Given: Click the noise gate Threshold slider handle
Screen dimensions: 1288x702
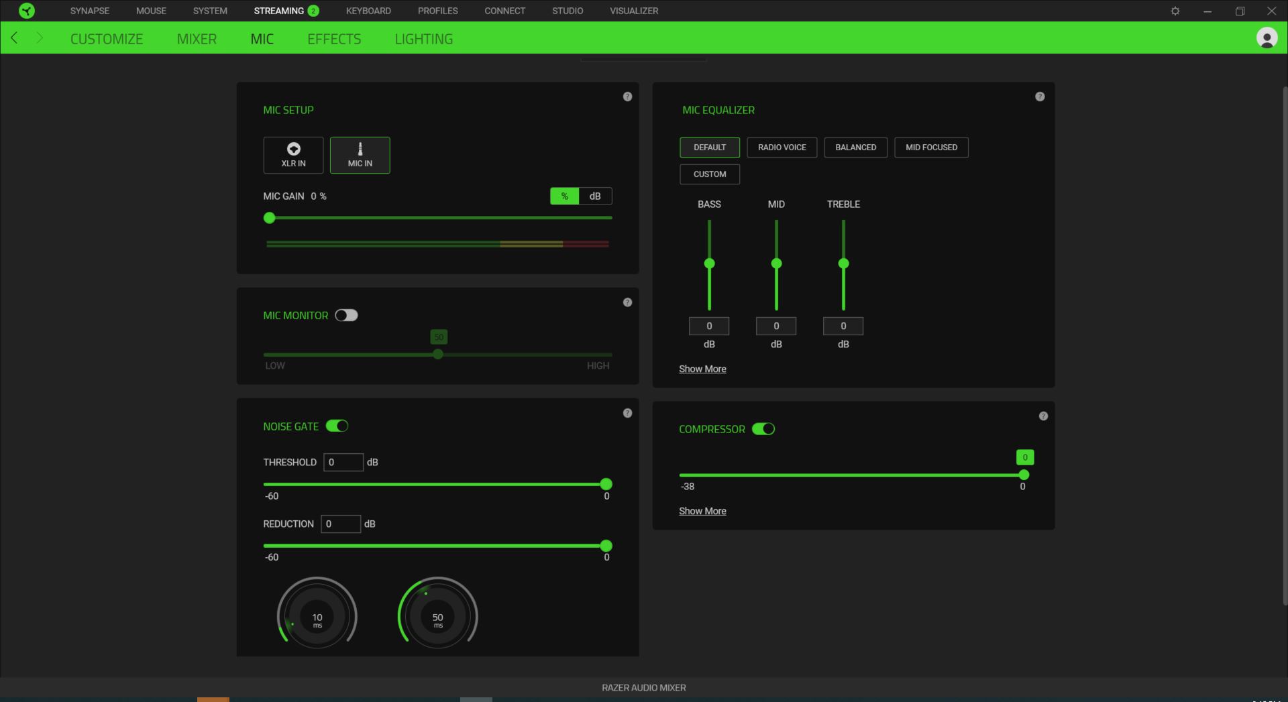Looking at the screenshot, I should (x=606, y=484).
